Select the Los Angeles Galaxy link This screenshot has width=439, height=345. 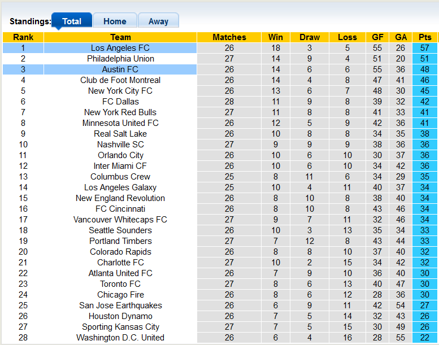pyautogui.click(x=120, y=187)
